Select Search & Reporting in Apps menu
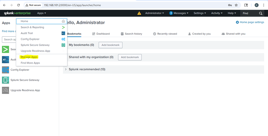 pos(42,27)
